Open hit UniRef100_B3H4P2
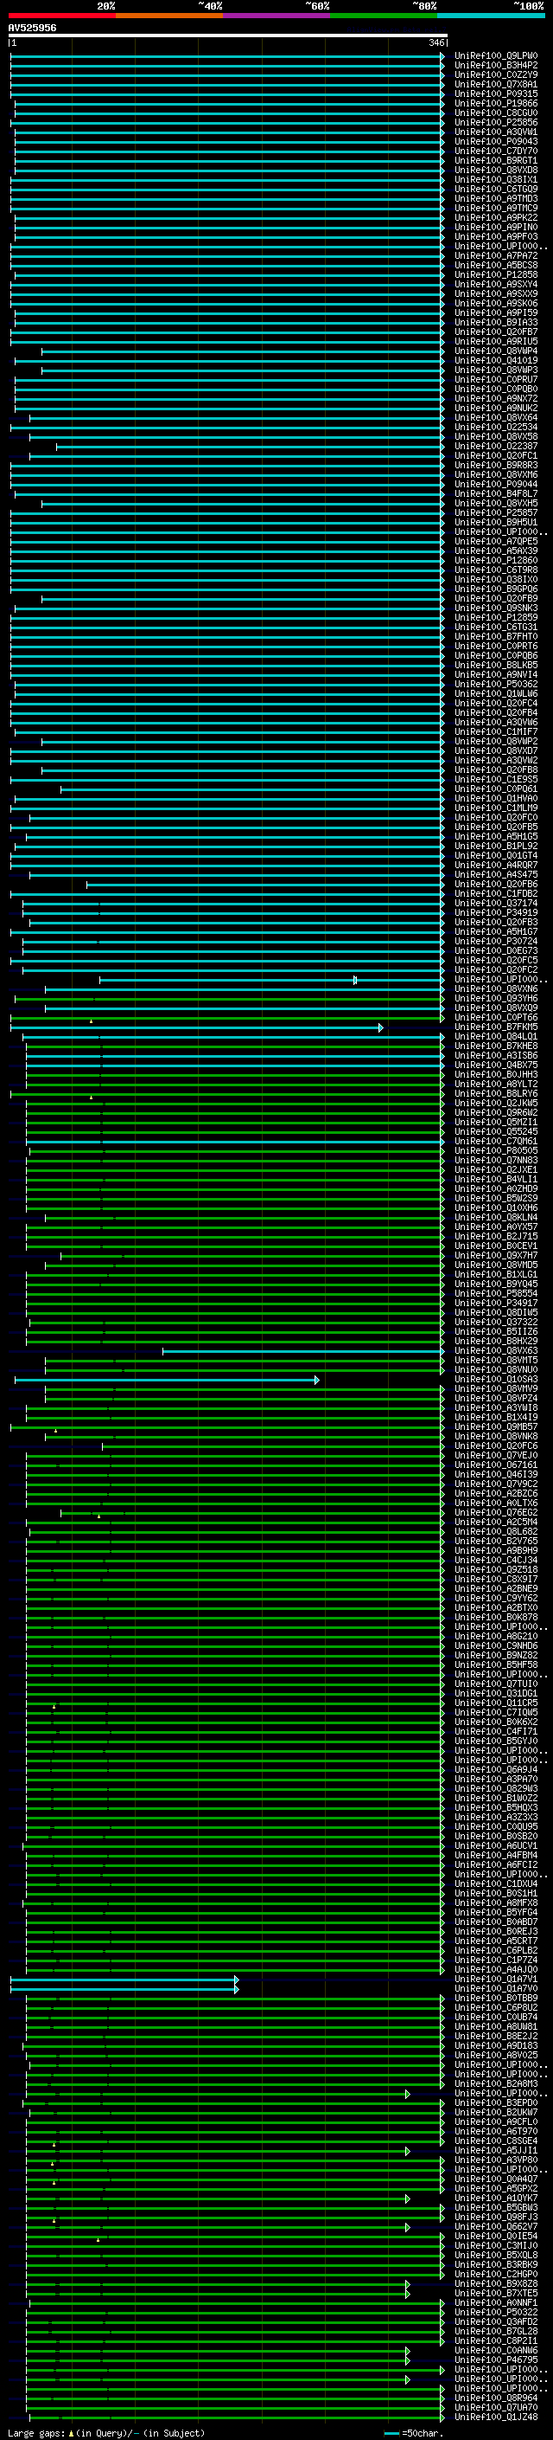The image size is (553, 2440). (496, 66)
